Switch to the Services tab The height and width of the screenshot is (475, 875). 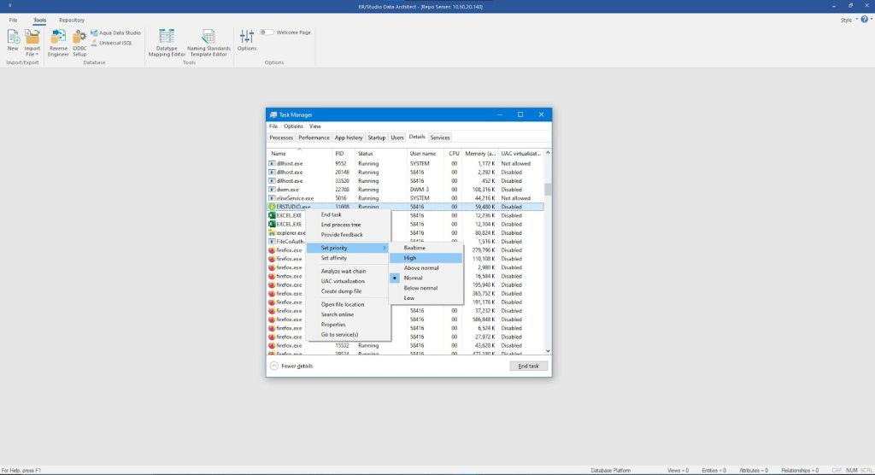pyautogui.click(x=440, y=138)
